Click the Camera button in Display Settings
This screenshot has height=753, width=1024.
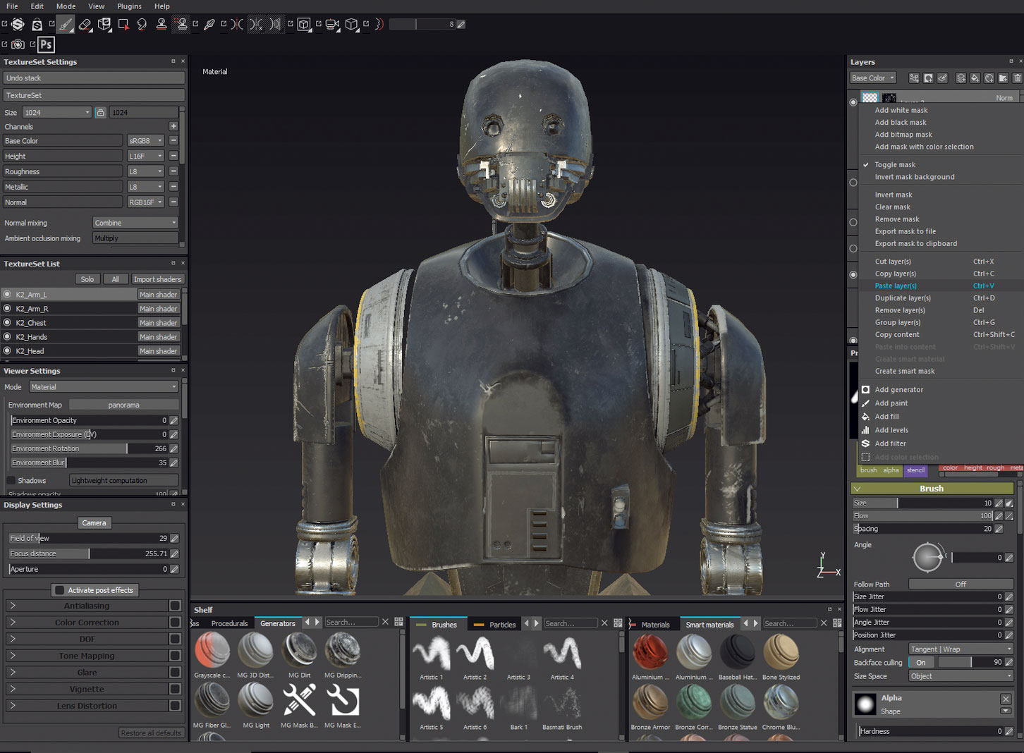click(x=94, y=523)
